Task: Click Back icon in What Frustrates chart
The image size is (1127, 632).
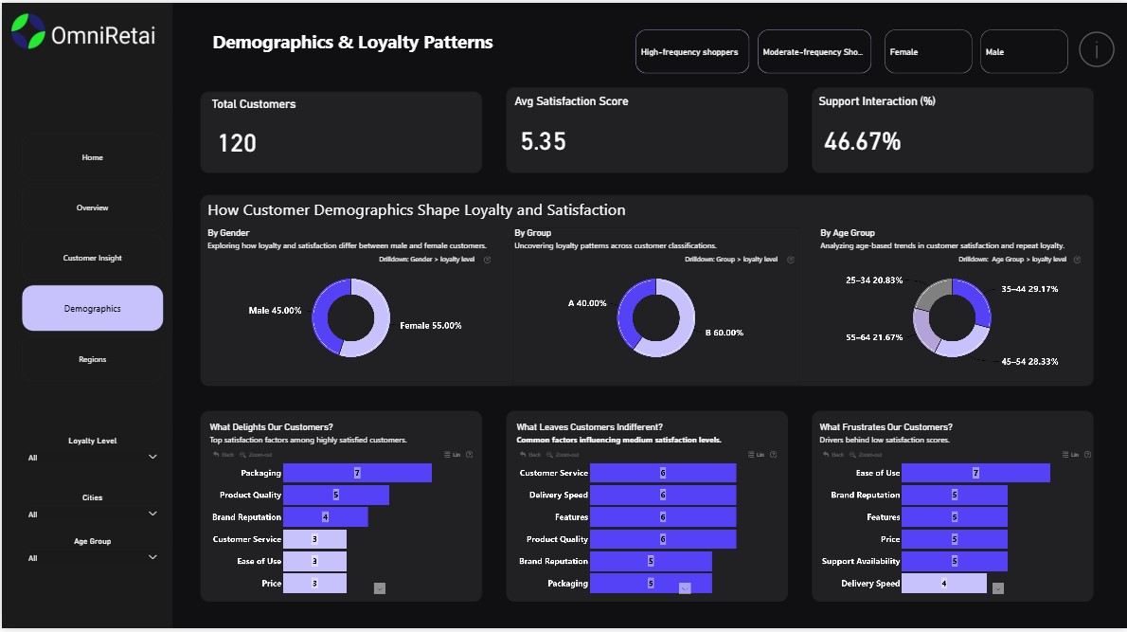Action: (x=833, y=455)
